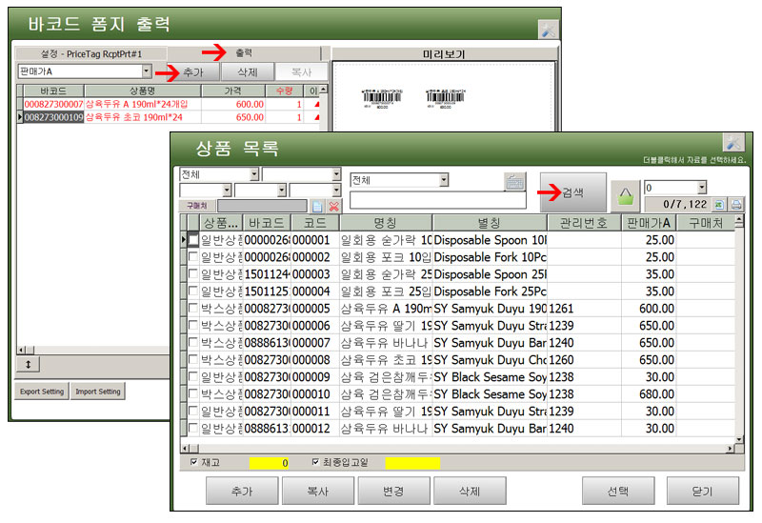Screen dimensions: 762x523
Task: Export product list to Excel icon
Action: tap(719, 205)
